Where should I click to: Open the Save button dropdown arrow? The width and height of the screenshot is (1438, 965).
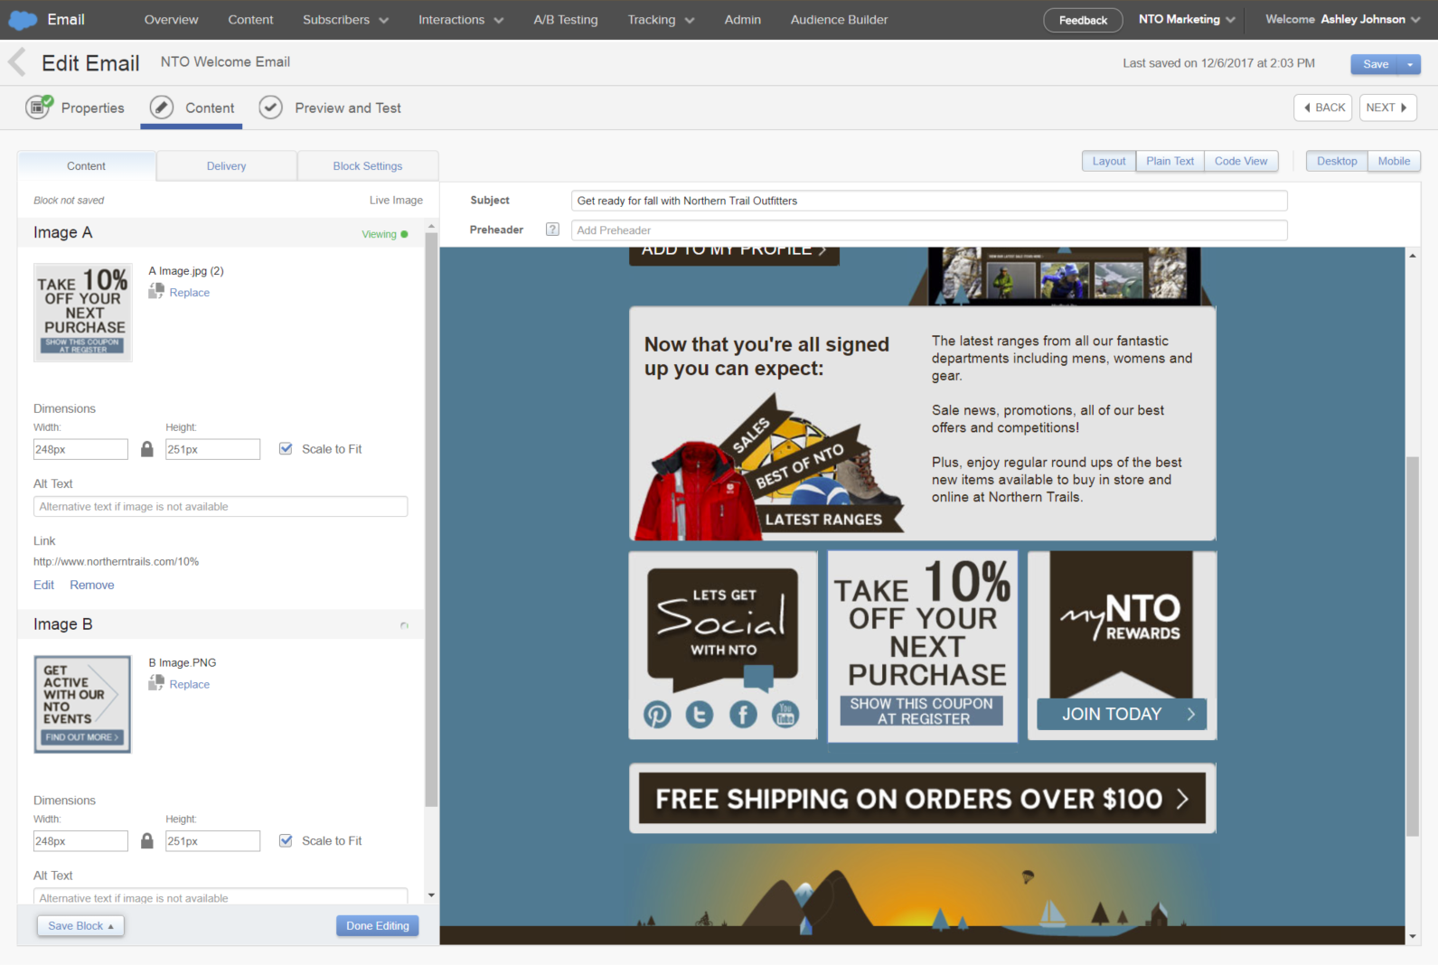click(1410, 64)
